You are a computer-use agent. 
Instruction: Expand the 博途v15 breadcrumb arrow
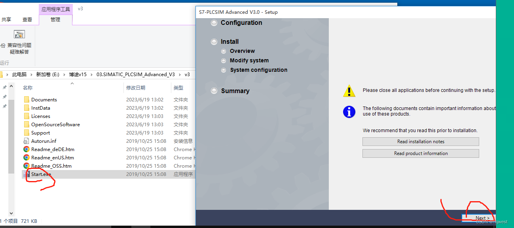[x=91, y=74]
